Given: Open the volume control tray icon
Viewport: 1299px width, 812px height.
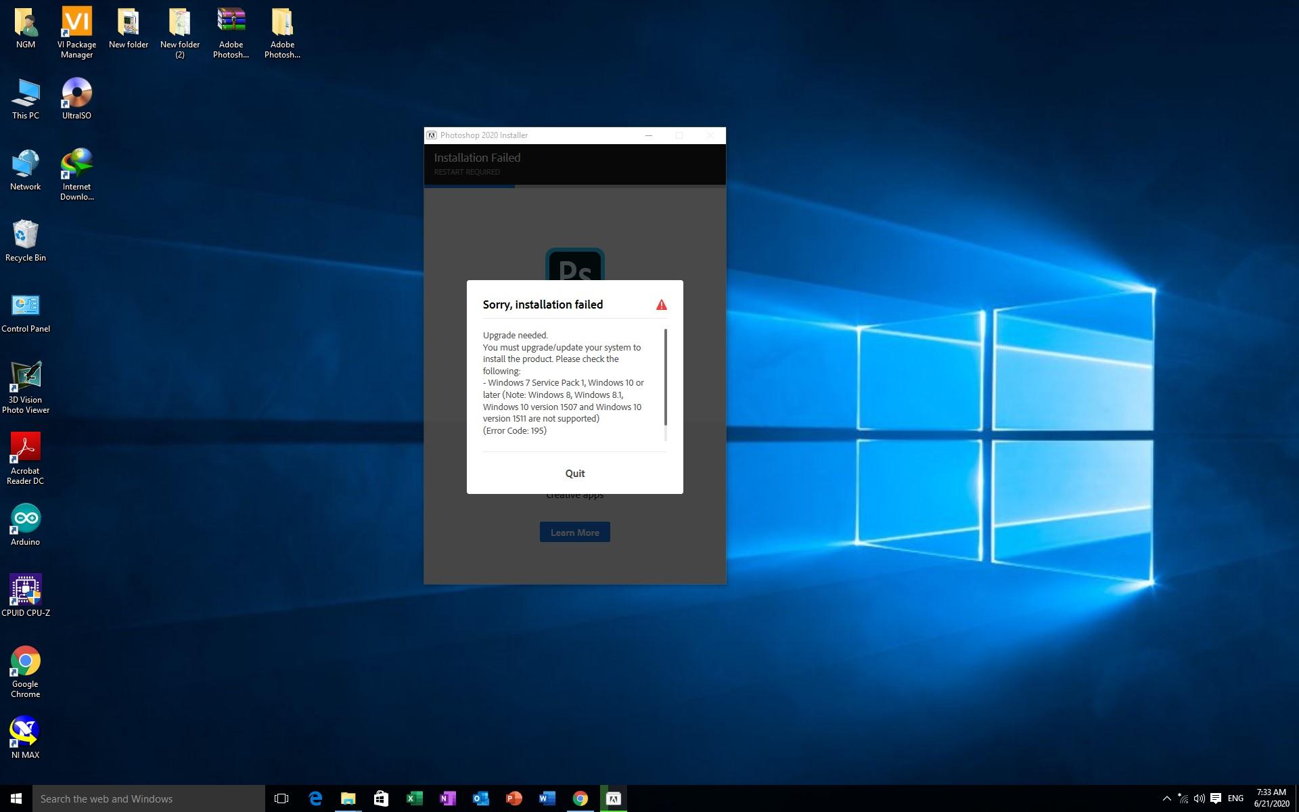Looking at the screenshot, I should (1199, 798).
